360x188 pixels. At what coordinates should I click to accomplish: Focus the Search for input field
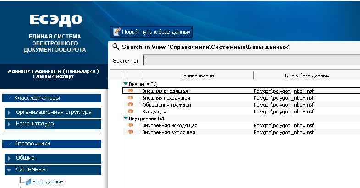(x=251, y=60)
